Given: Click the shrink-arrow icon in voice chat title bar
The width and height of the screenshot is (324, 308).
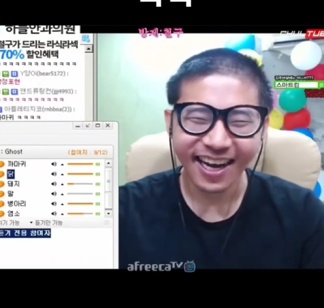Looking at the screenshot, I should [88, 125].
